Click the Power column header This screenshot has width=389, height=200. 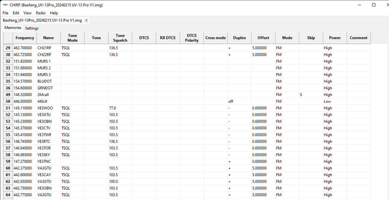click(335, 38)
